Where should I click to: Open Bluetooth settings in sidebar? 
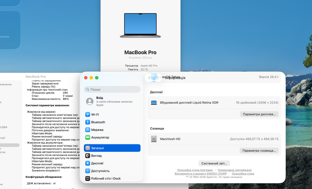112,122
